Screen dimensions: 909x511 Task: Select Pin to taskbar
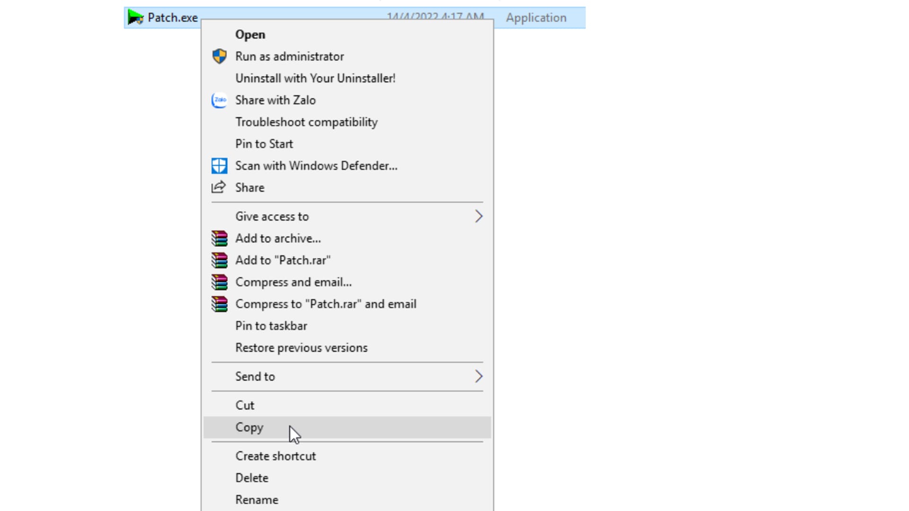click(x=271, y=326)
